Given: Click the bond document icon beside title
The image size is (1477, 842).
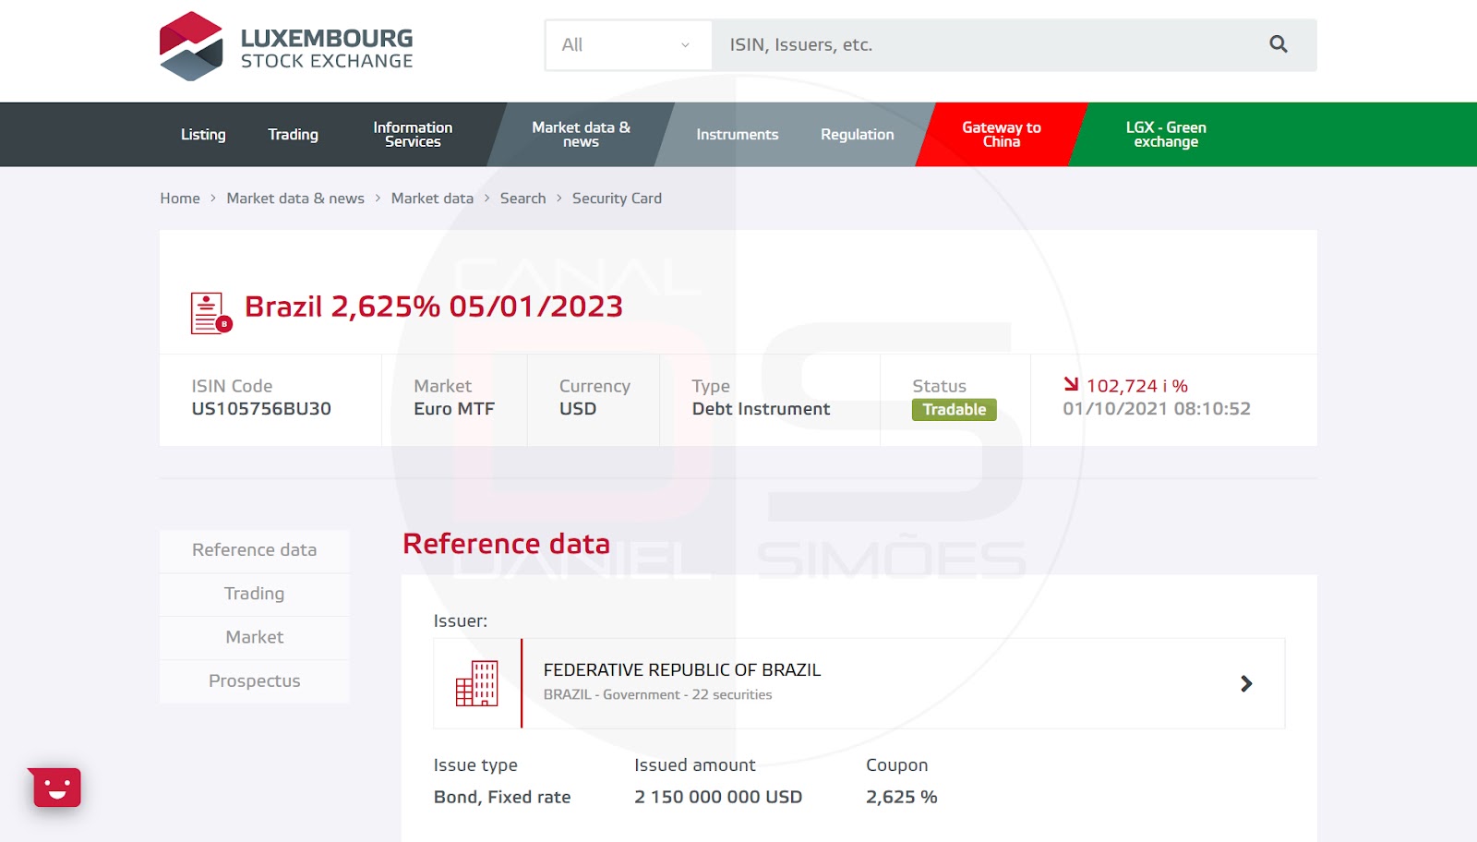Looking at the screenshot, I should 211,313.
